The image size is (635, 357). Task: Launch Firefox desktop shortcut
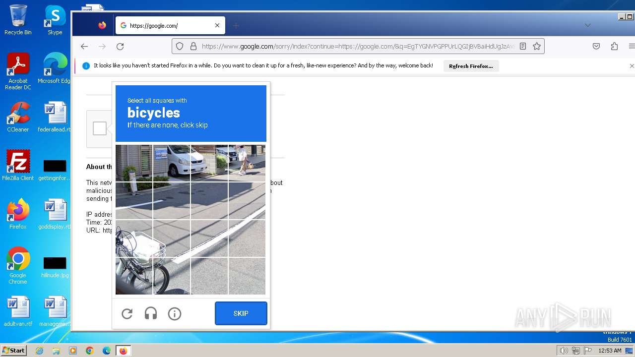click(18, 214)
